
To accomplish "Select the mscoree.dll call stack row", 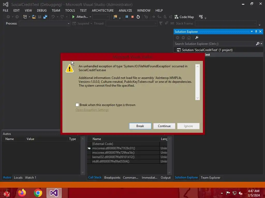I will pyautogui.click(x=127, y=153).
